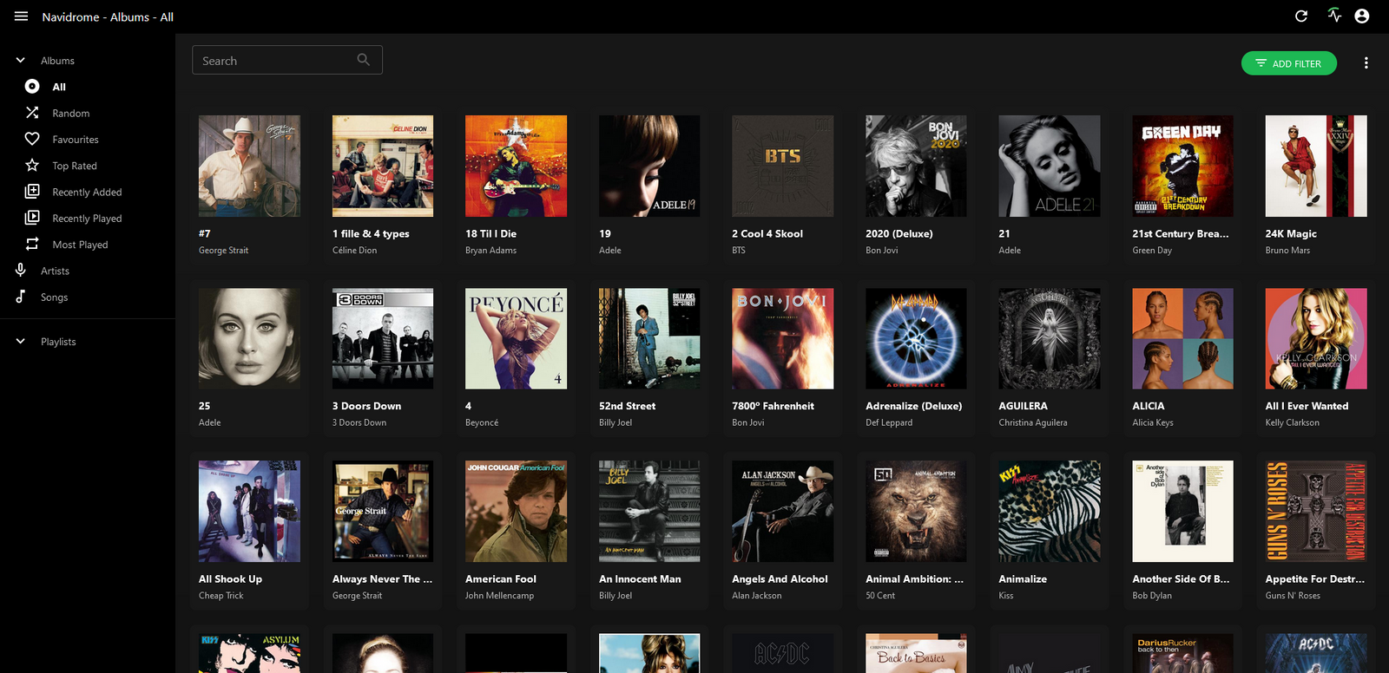Click the Artists microphone icon

click(x=21, y=271)
